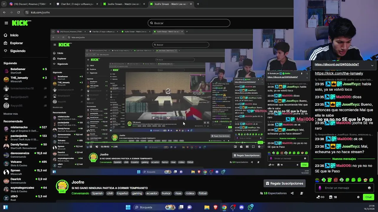Switch to the third tab, Joofre Stream

[x=124, y=4]
